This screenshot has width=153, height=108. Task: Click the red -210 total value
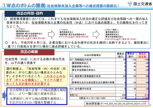click(146, 95)
